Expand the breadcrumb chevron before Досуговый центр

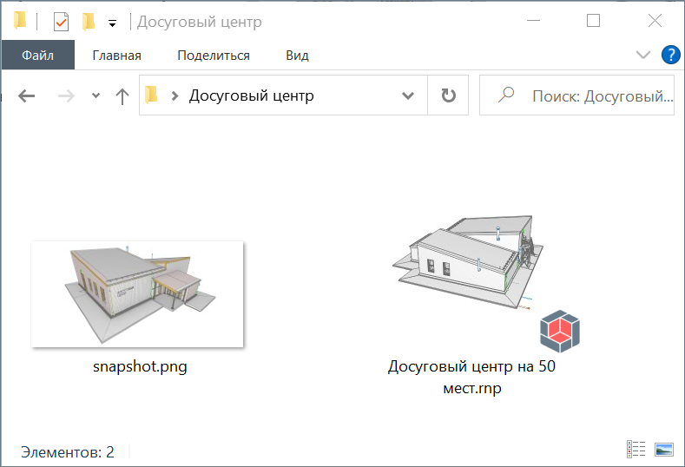point(175,95)
